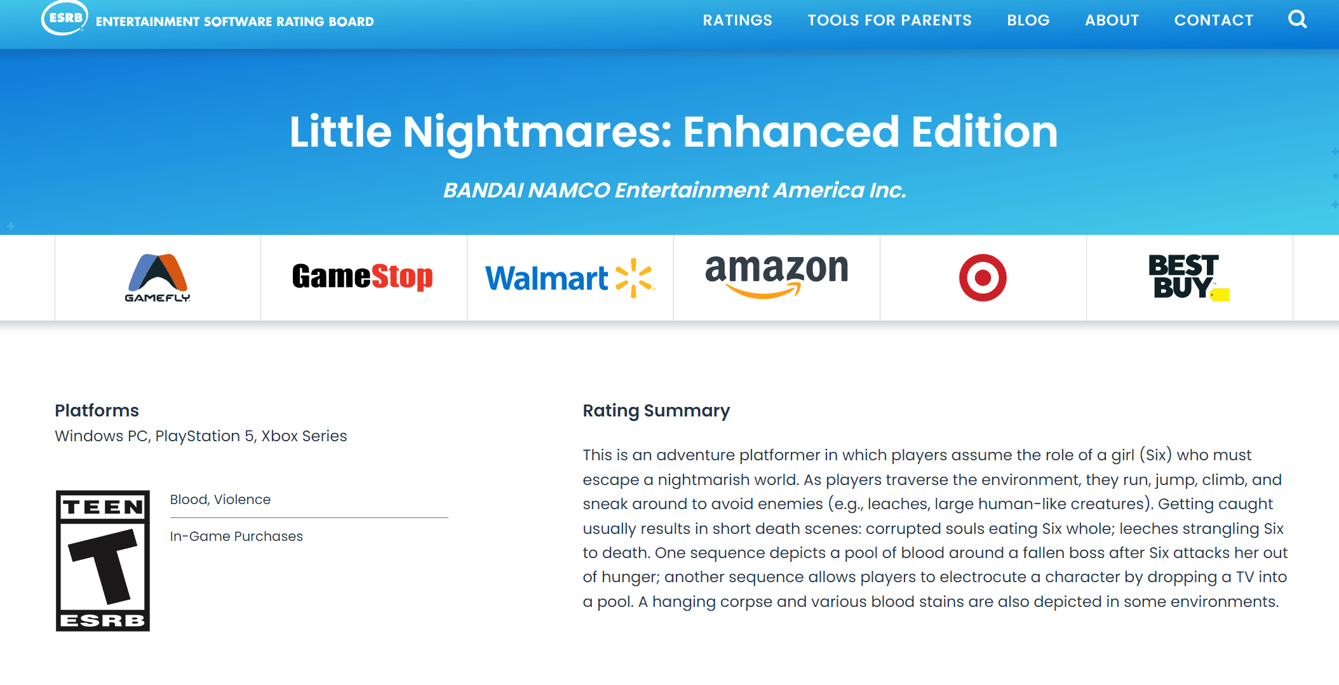Click the Walmart retailer logo
Viewport: 1339px width, 685px height.
pos(570,278)
